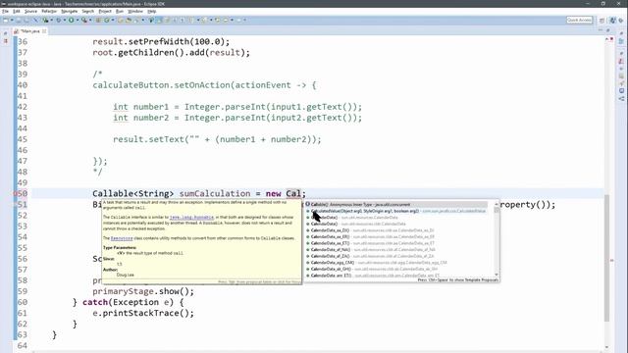Switch to the Java perspective icon

[612, 21]
